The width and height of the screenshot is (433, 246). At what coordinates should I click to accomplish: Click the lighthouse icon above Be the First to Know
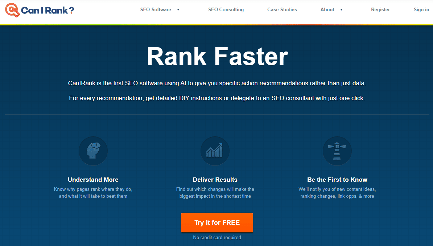tap(337, 151)
